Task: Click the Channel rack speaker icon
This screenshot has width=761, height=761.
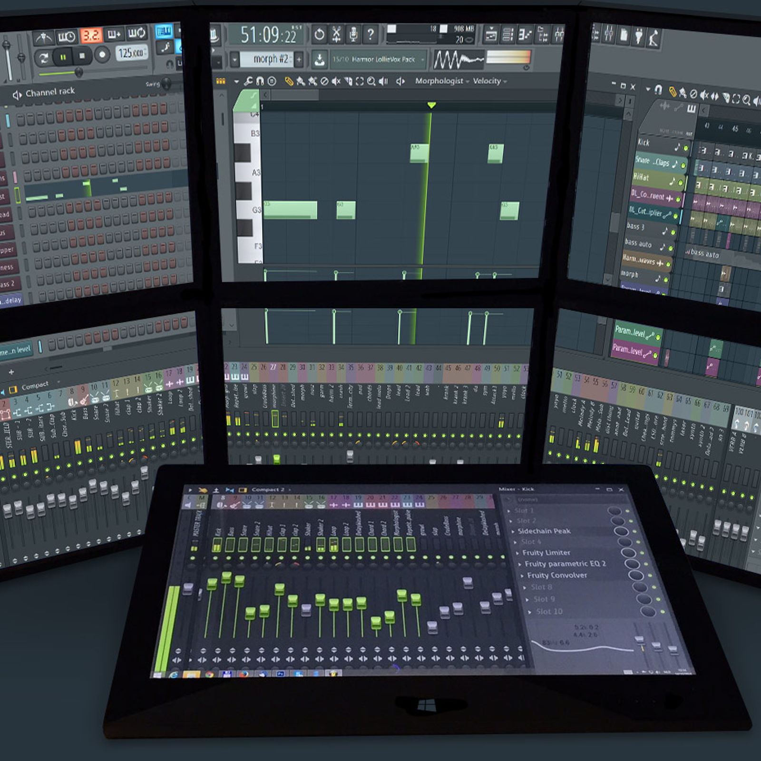Action: pyautogui.click(x=17, y=95)
